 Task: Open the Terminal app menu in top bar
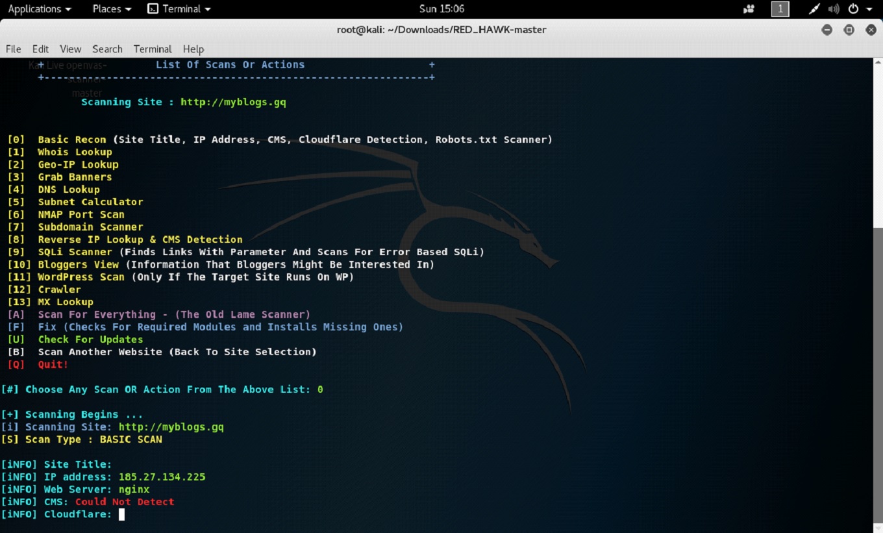click(x=179, y=9)
